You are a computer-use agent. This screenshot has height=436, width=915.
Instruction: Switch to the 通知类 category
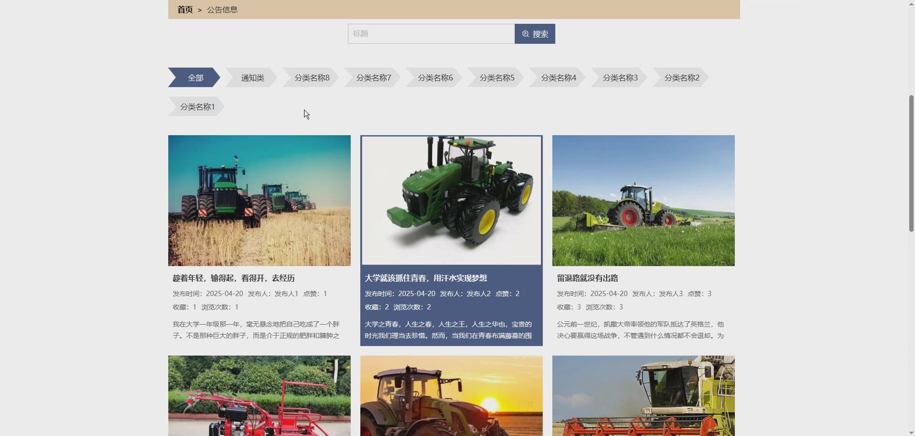coord(252,77)
